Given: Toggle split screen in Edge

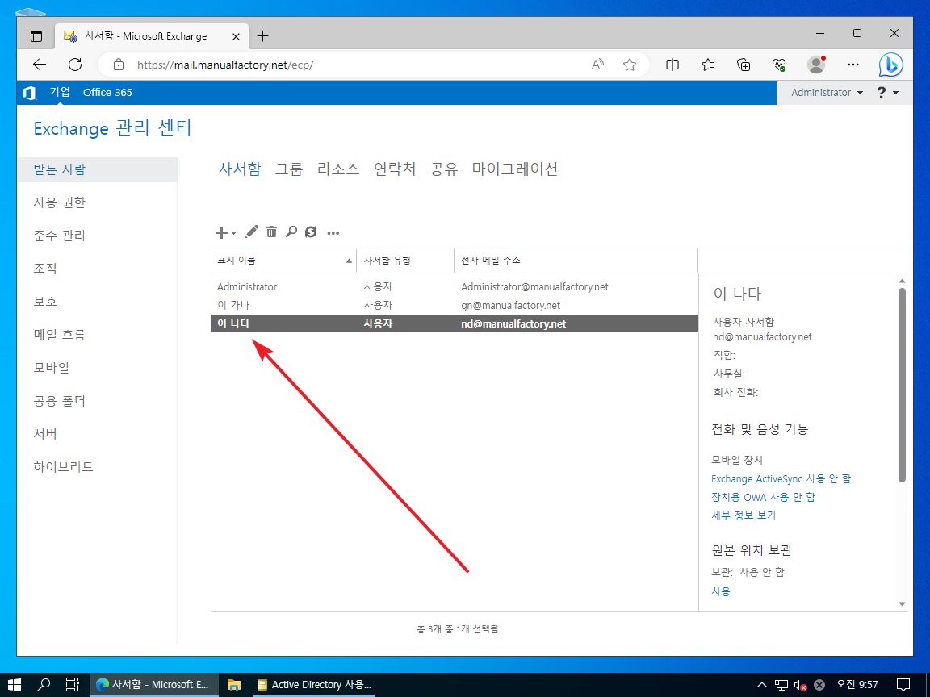Looking at the screenshot, I should (672, 65).
